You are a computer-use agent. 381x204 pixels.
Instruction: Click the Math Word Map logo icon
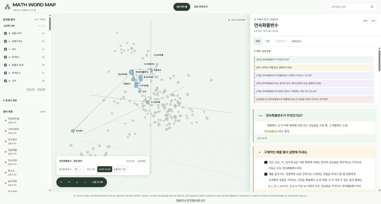7,7
